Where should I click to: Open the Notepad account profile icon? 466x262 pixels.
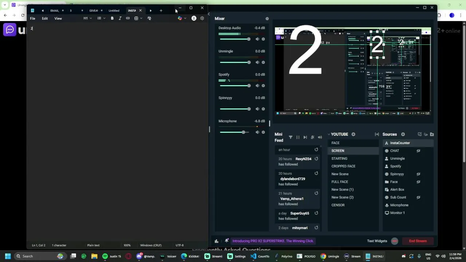coord(194,18)
